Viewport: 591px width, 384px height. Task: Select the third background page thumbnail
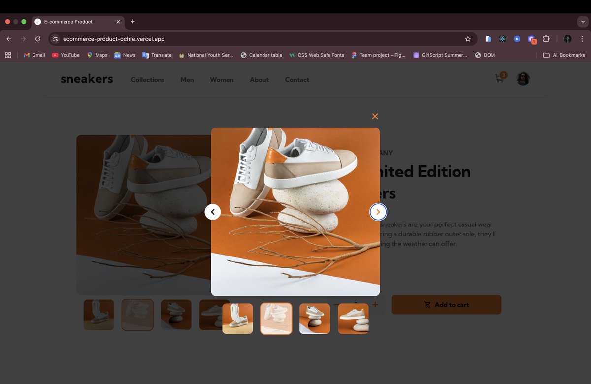(x=176, y=315)
